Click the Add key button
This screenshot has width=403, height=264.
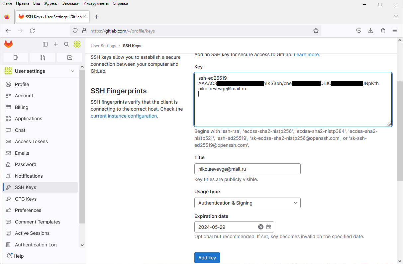pyautogui.click(x=207, y=258)
